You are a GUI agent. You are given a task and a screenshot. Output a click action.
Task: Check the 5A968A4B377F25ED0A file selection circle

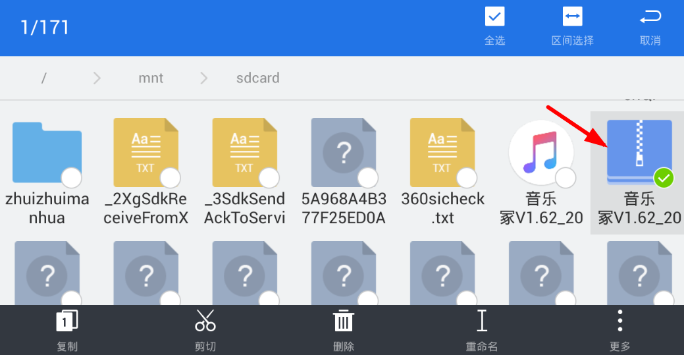(x=367, y=178)
